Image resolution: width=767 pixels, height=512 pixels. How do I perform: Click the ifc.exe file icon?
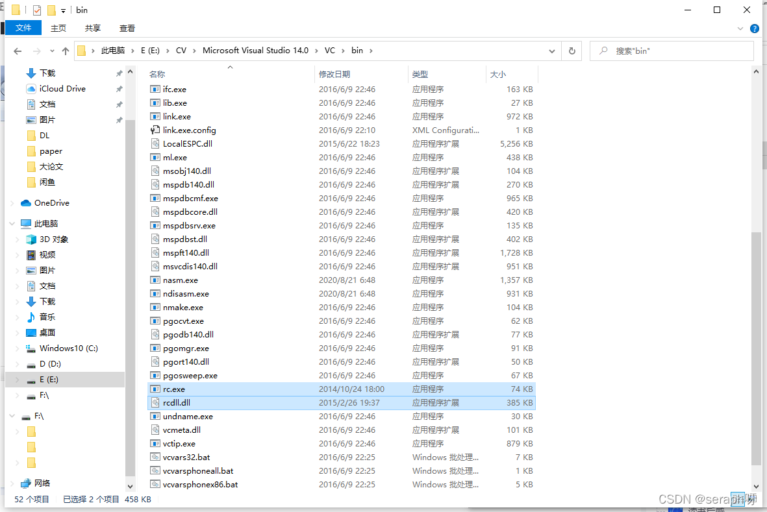click(x=155, y=90)
